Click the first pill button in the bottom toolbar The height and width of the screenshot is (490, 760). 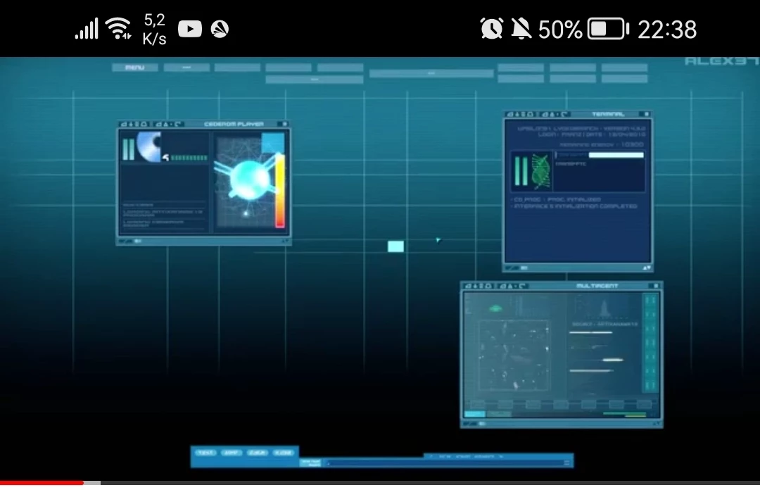(x=205, y=453)
